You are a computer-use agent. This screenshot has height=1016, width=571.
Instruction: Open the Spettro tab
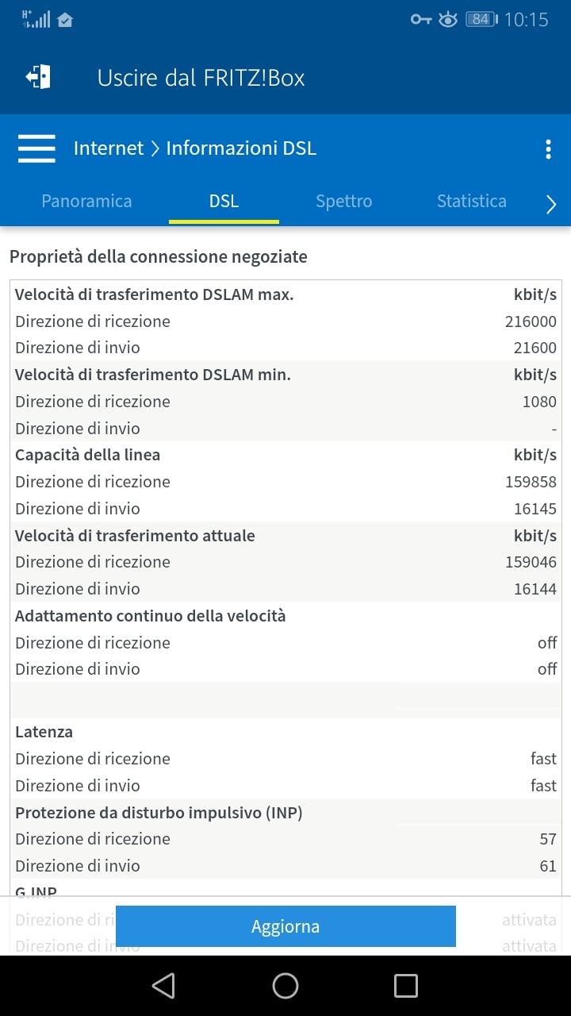click(343, 202)
